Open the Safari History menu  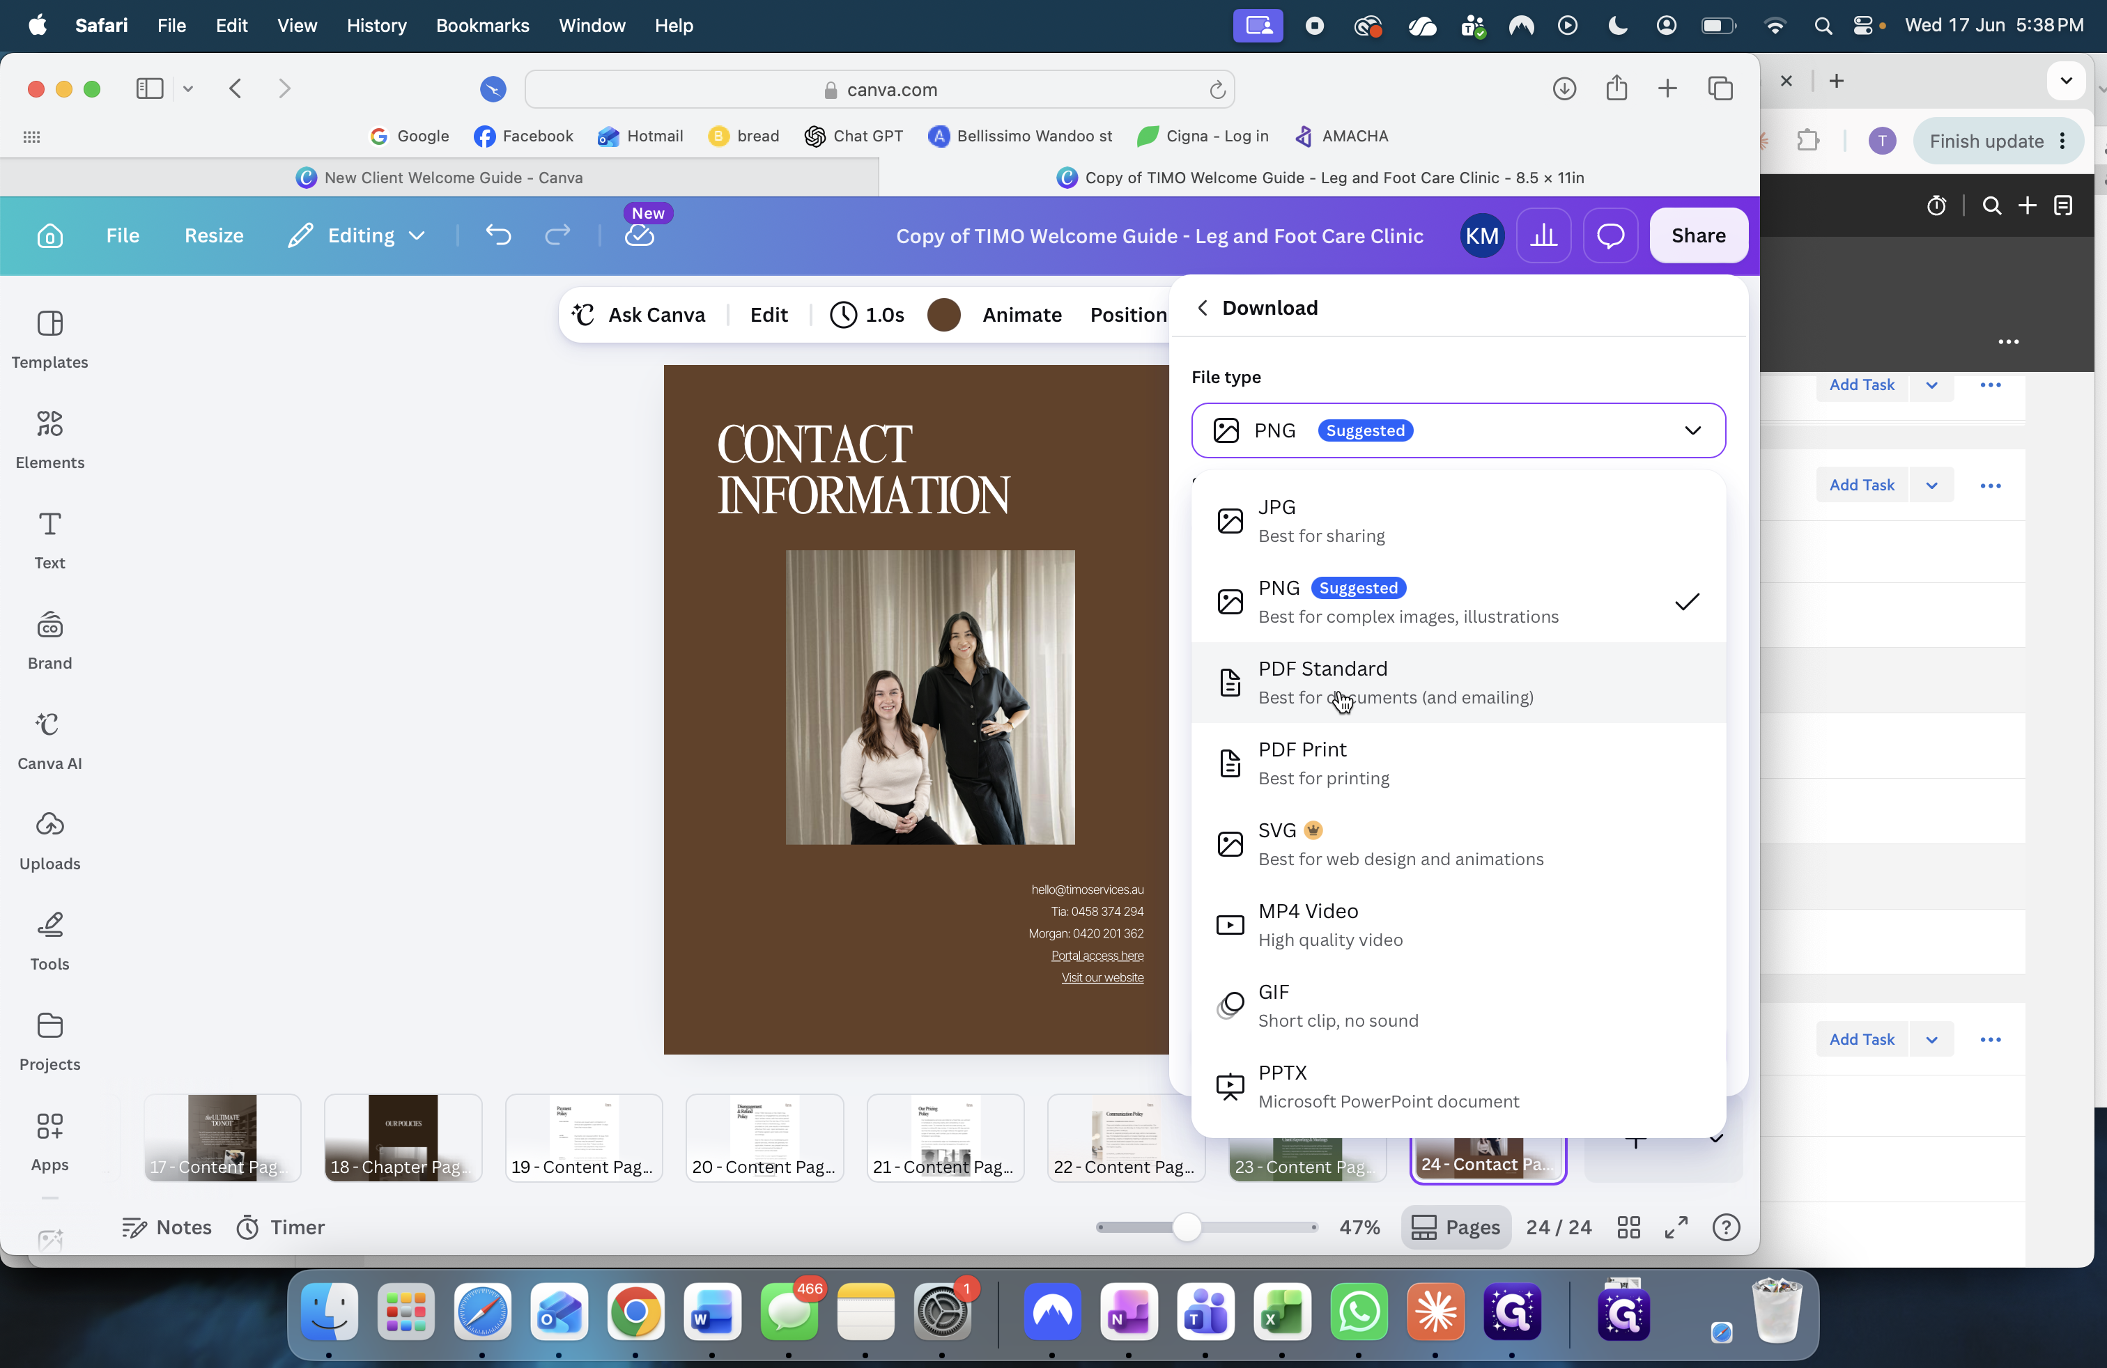pyautogui.click(x=376, y=26)
